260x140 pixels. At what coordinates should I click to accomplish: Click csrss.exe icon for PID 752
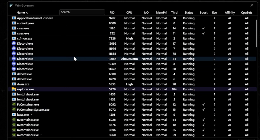tap(14, 33)
